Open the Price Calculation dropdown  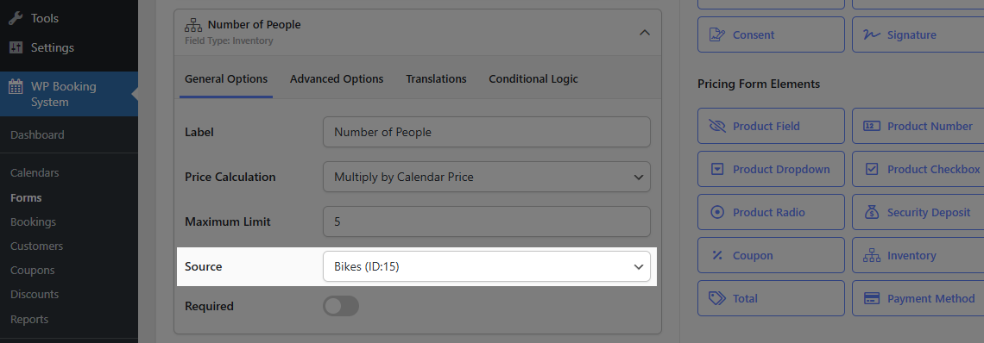point(486,177)
